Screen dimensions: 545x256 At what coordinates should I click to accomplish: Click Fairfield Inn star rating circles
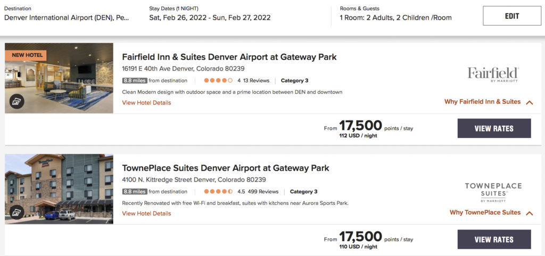tap(218, 81)
